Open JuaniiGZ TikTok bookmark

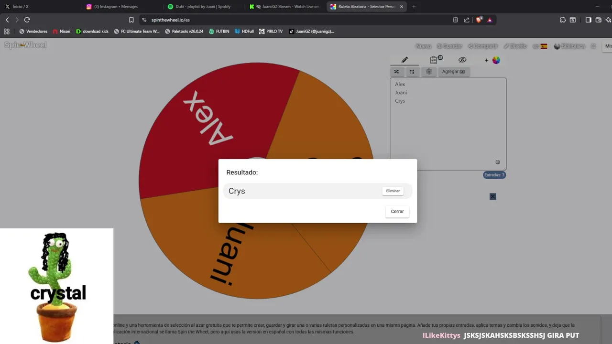pyautogui.click(x=311, y=32)
